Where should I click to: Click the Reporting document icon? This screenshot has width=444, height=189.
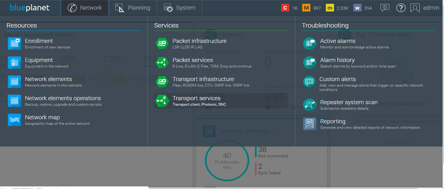309,124
